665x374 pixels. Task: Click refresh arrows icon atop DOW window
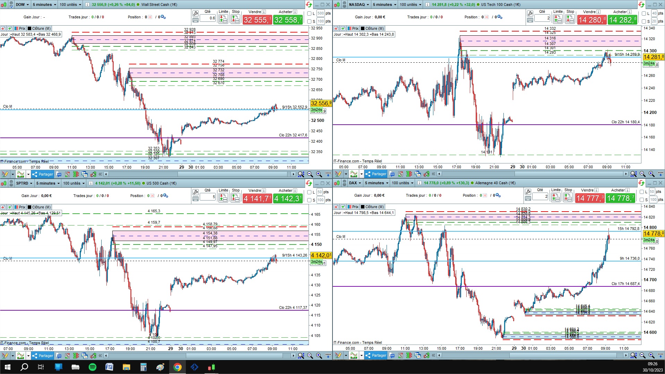tap(309, 5)
